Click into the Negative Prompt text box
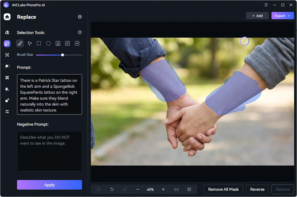 pyautogui.click(x=49, y=151)
